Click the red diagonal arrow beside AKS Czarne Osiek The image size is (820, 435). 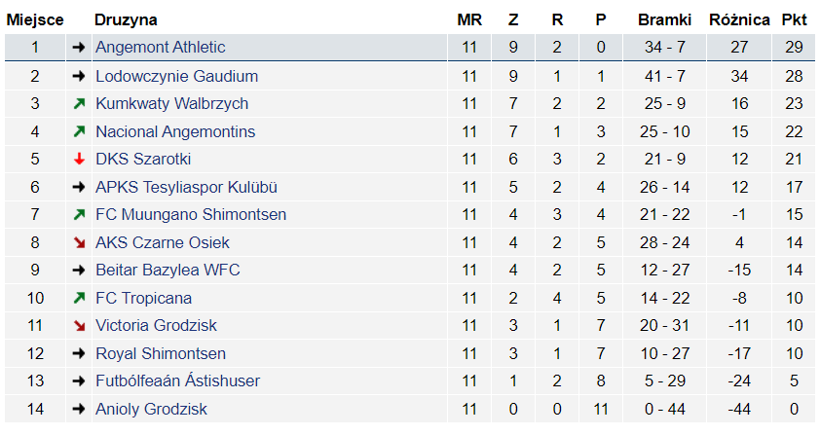(x=79, y=243)
